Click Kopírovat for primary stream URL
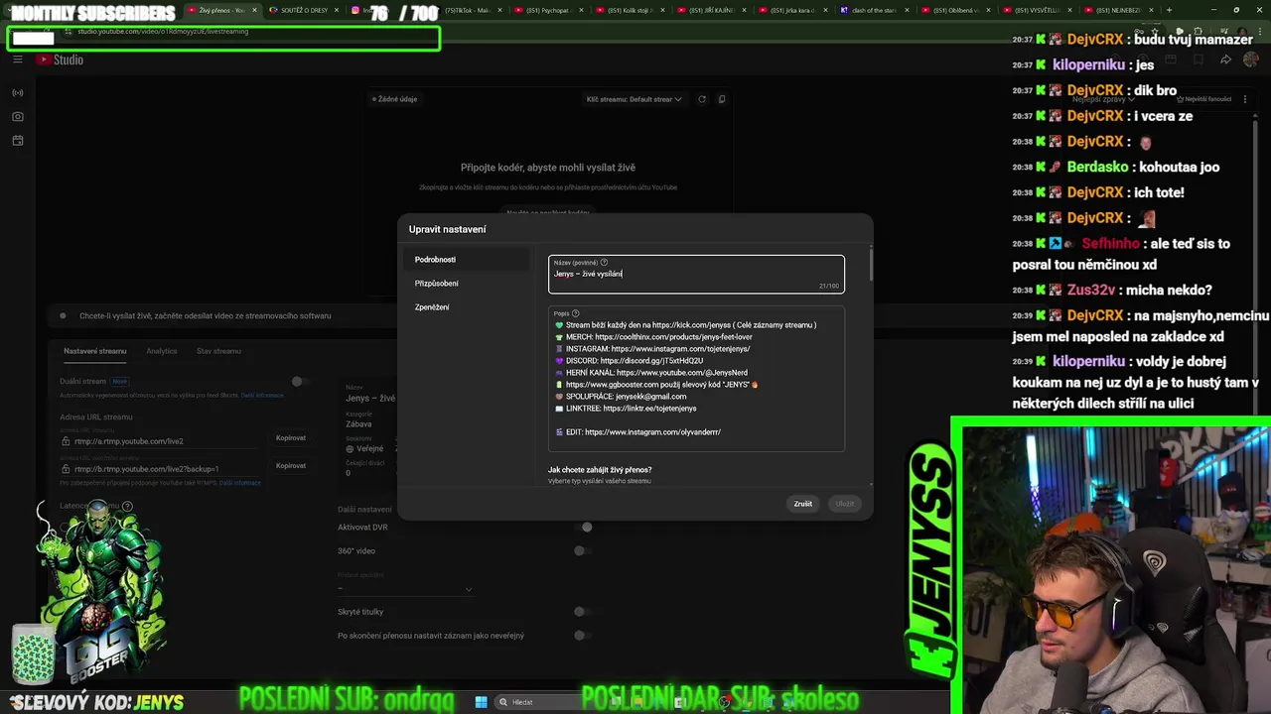 [x=291, y=438]
